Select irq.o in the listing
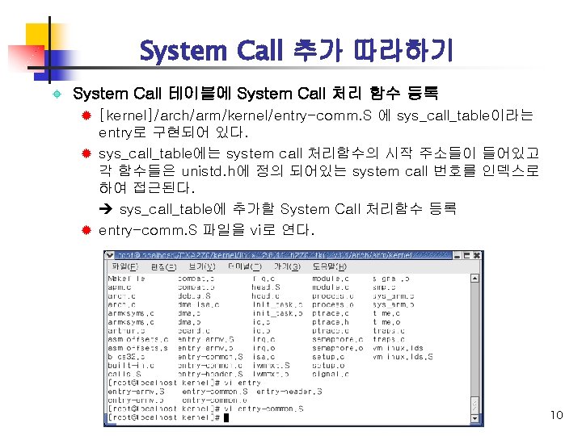The image size is (582, 436). (x=264, y=348)
